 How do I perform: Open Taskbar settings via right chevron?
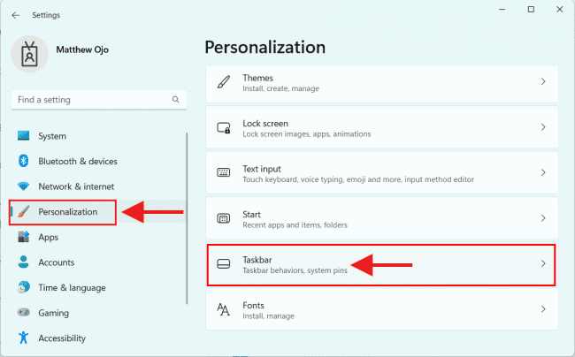tap(543, 264)
